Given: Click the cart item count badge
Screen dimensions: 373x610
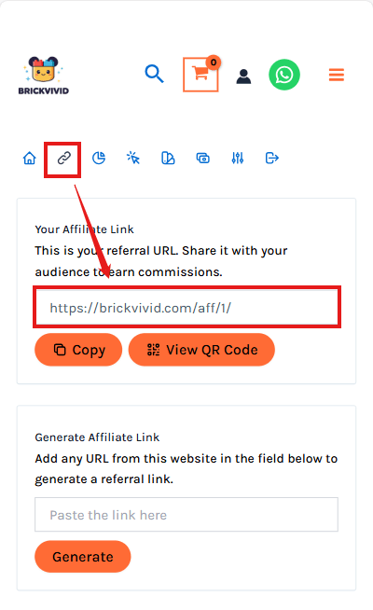Looking at the screenshot, I should click(214, 62).
